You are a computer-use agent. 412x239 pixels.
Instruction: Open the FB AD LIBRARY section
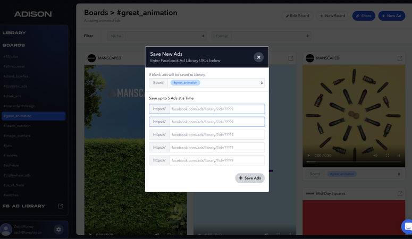point(23,206)
